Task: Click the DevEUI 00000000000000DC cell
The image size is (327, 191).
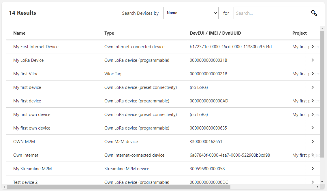Action: pos(209,182)
